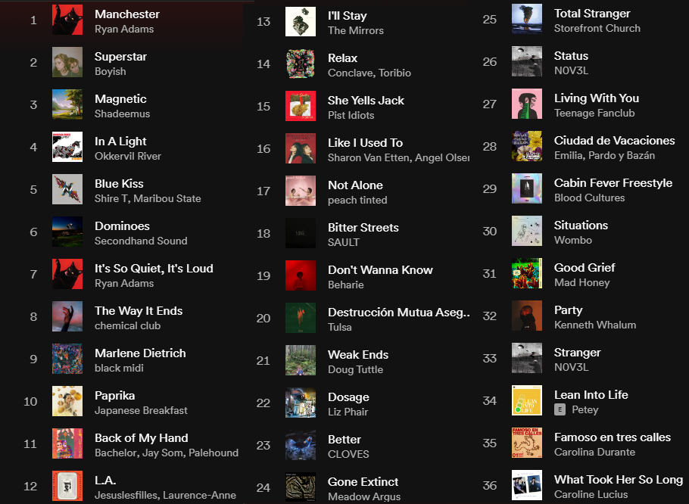Select track number 1, Manchester

pyautogui.click(x=126, y=14)
